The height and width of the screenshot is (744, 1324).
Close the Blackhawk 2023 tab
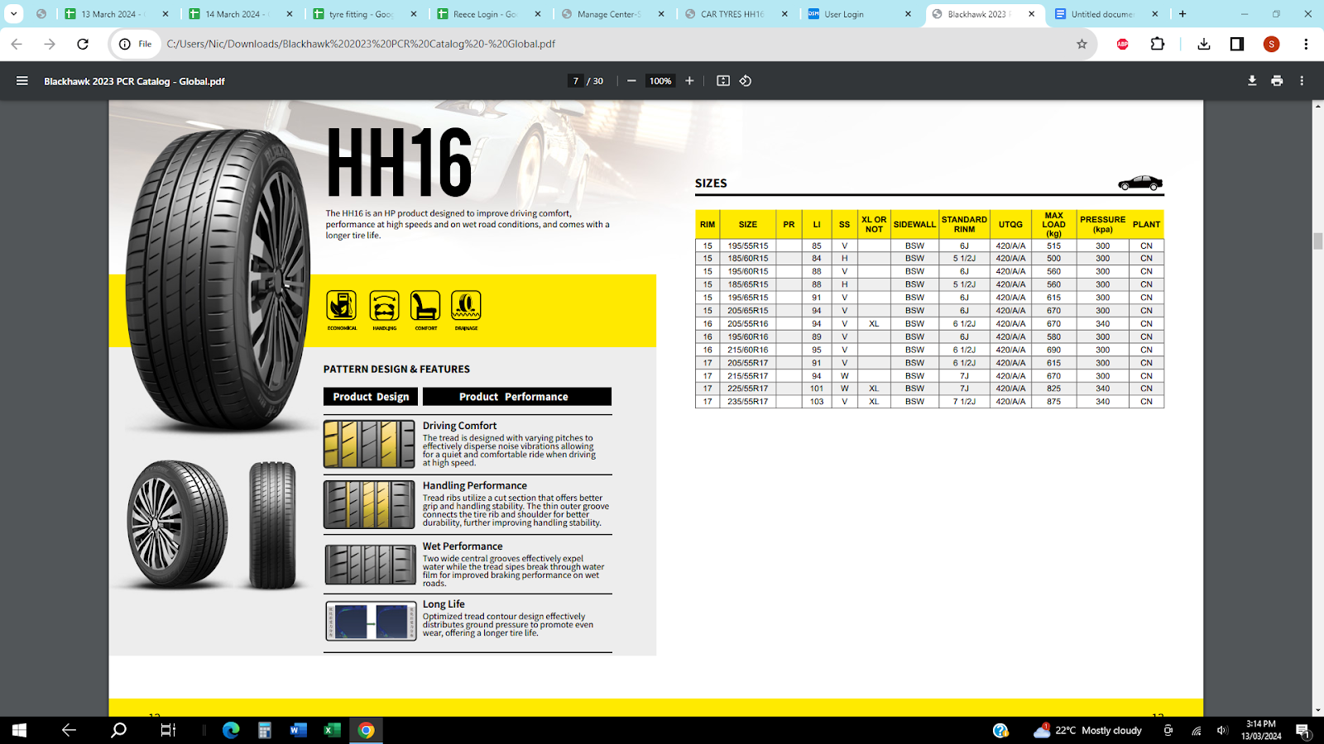point(1032,14)
